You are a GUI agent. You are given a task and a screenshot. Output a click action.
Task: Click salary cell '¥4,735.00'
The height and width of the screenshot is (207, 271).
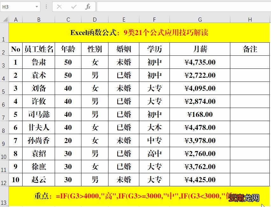[x=200, y=62]
